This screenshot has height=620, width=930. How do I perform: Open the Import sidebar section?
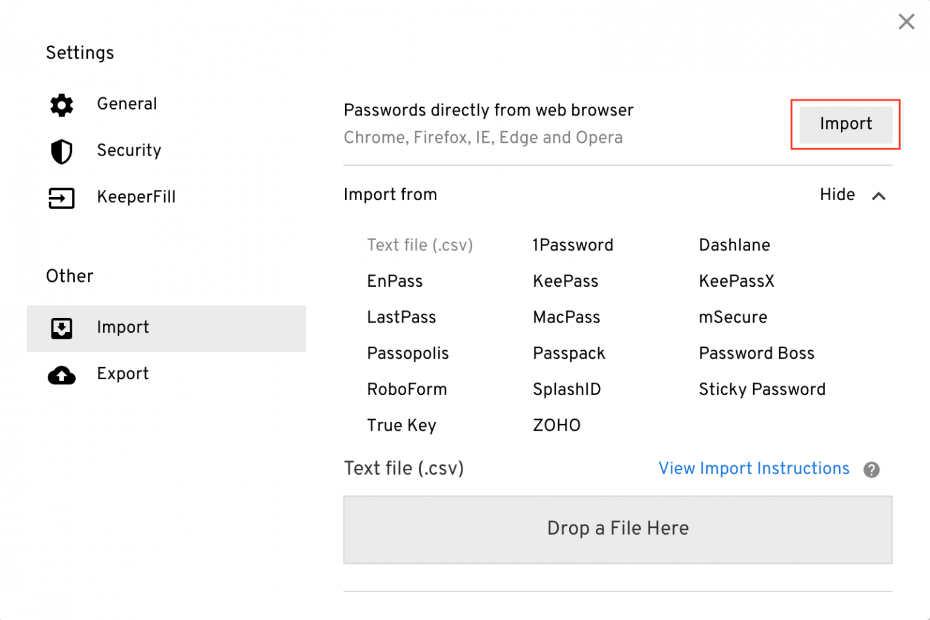[123, 327]
